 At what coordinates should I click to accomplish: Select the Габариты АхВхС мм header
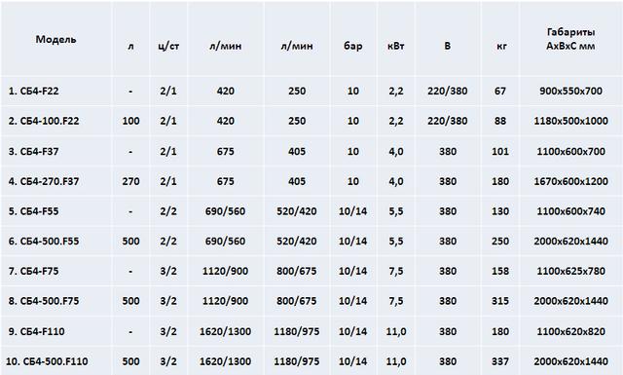[570, 39]
